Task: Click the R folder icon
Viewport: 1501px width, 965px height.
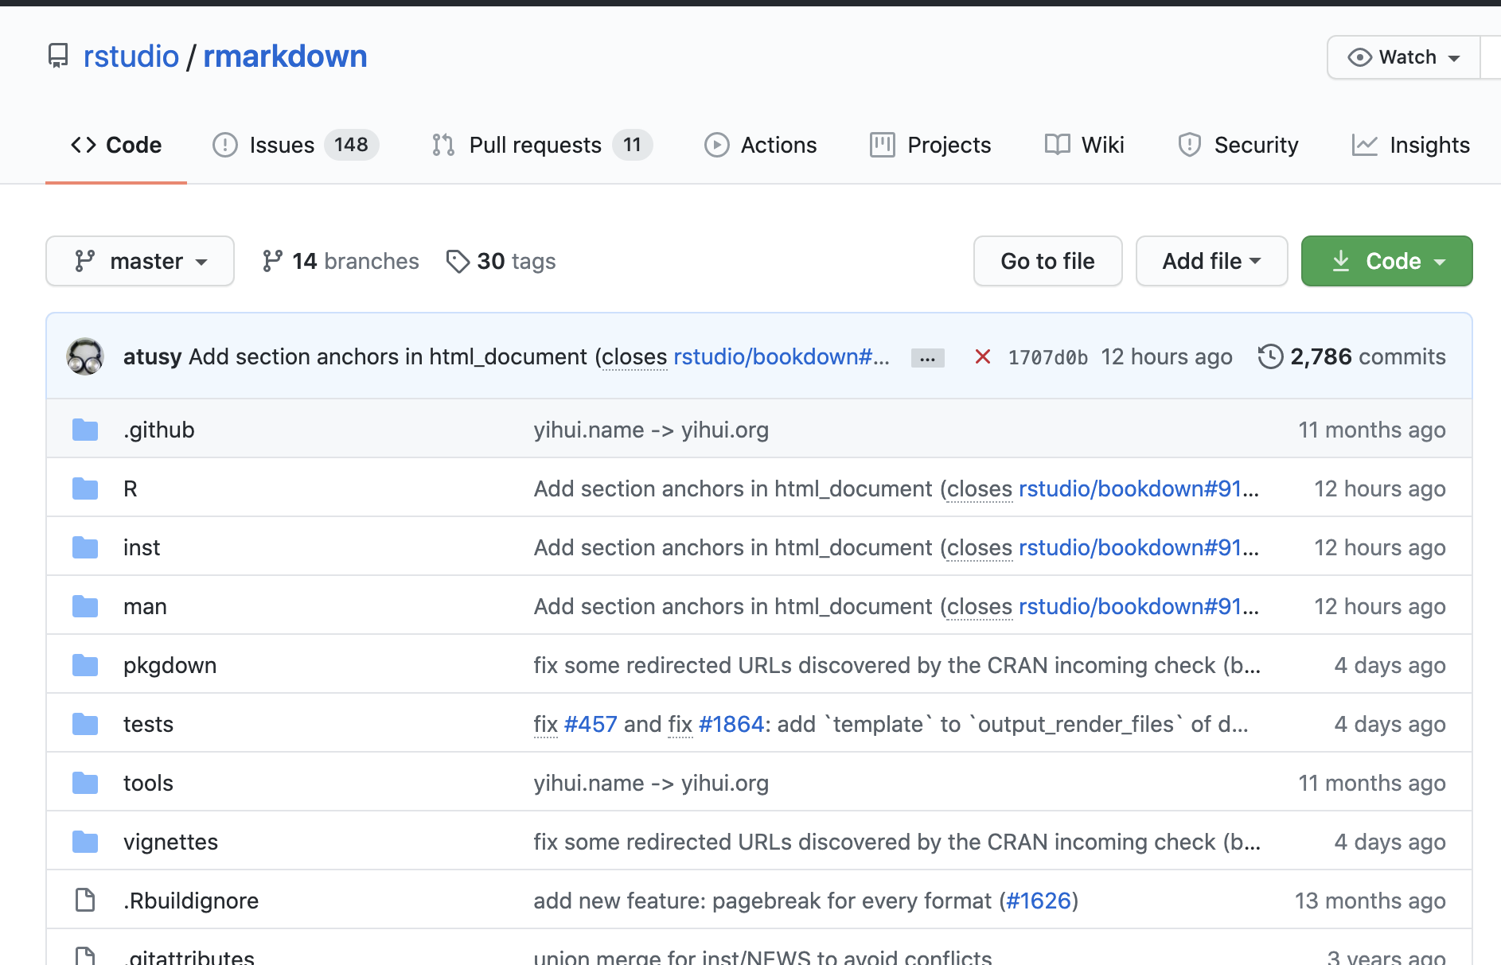Action: coord(85,488)
